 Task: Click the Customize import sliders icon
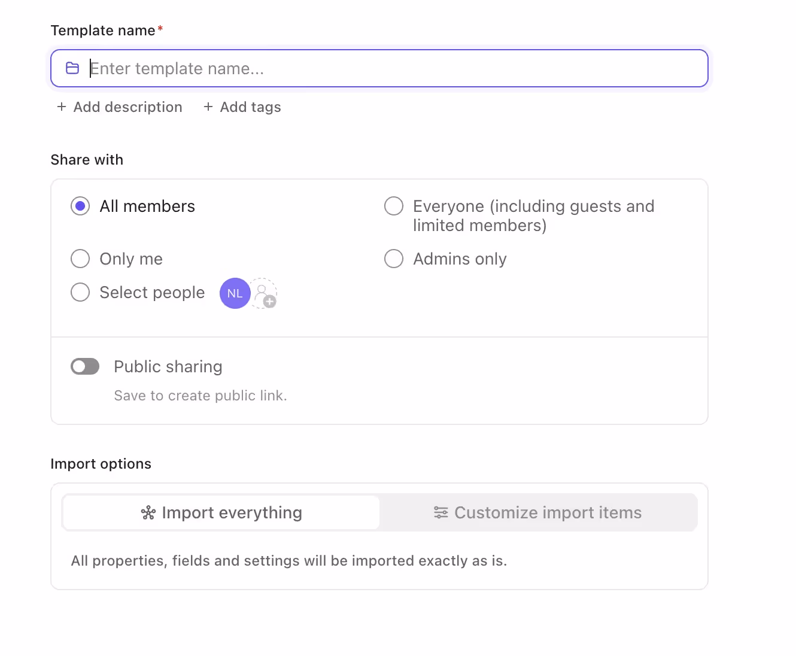click(x=441, y=513)
